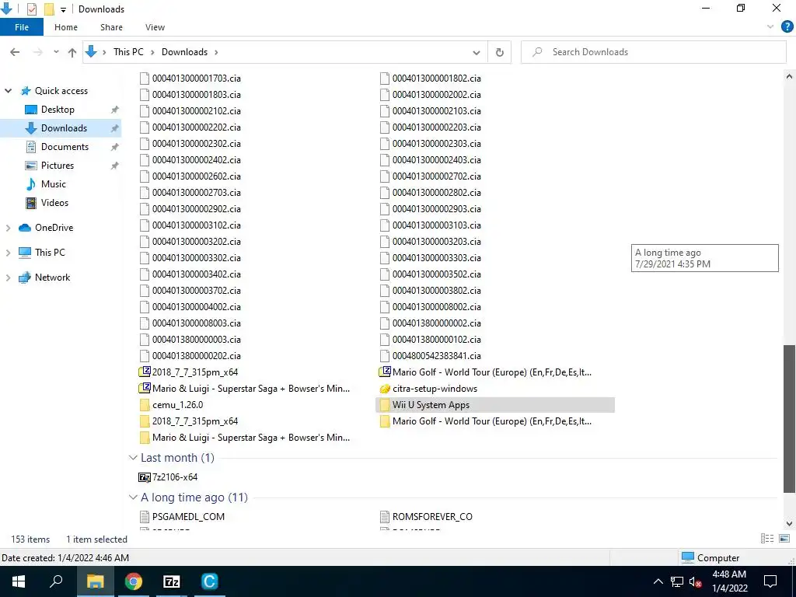Collapse the A long time ago group
The image size is (796, 597).
click(x=133, y=497)
